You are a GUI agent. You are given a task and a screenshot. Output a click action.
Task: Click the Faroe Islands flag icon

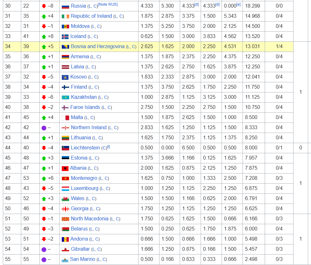point(65,108)
